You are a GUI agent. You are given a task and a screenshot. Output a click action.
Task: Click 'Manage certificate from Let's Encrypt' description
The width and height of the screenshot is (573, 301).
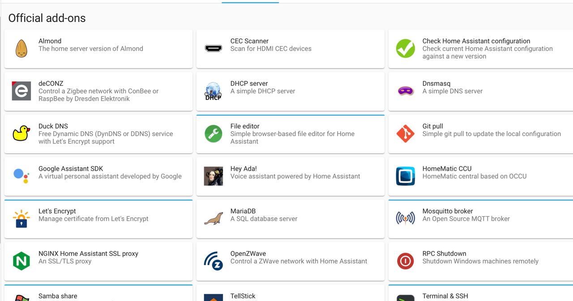[93, 219]
